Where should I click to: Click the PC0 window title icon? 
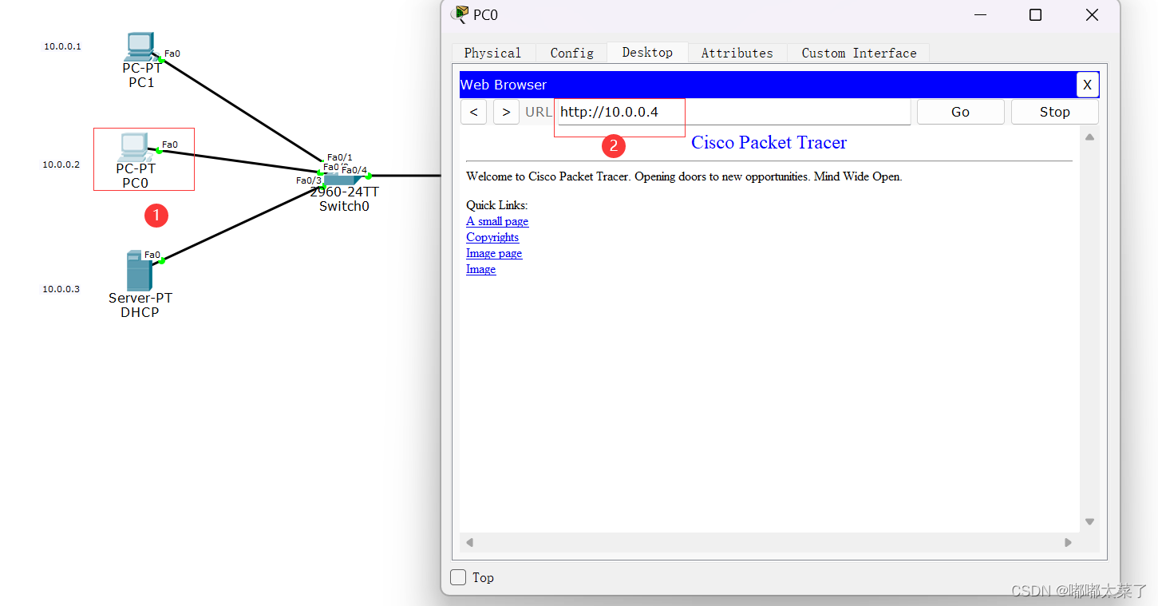click(x=460, y=14)
